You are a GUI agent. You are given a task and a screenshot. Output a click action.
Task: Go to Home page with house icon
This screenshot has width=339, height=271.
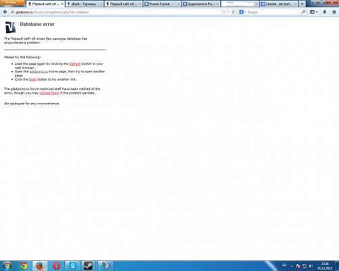tap(334, 12)
